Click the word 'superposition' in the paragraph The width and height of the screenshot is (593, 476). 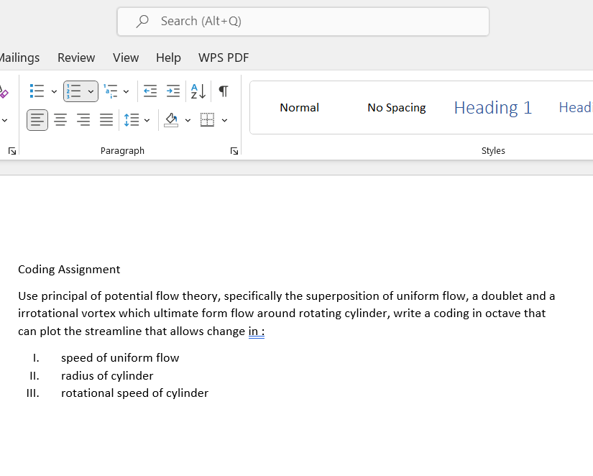[x=342, y=296]
